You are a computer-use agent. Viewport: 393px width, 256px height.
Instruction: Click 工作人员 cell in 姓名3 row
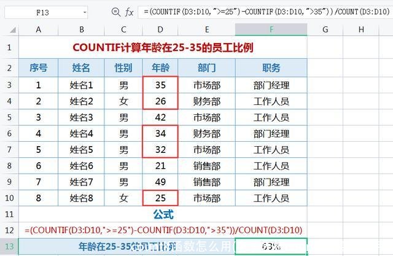click(x=271, y=117)
